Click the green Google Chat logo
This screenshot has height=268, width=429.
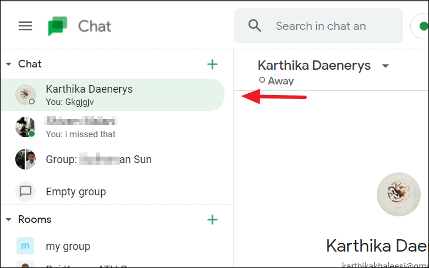(58, 26)
